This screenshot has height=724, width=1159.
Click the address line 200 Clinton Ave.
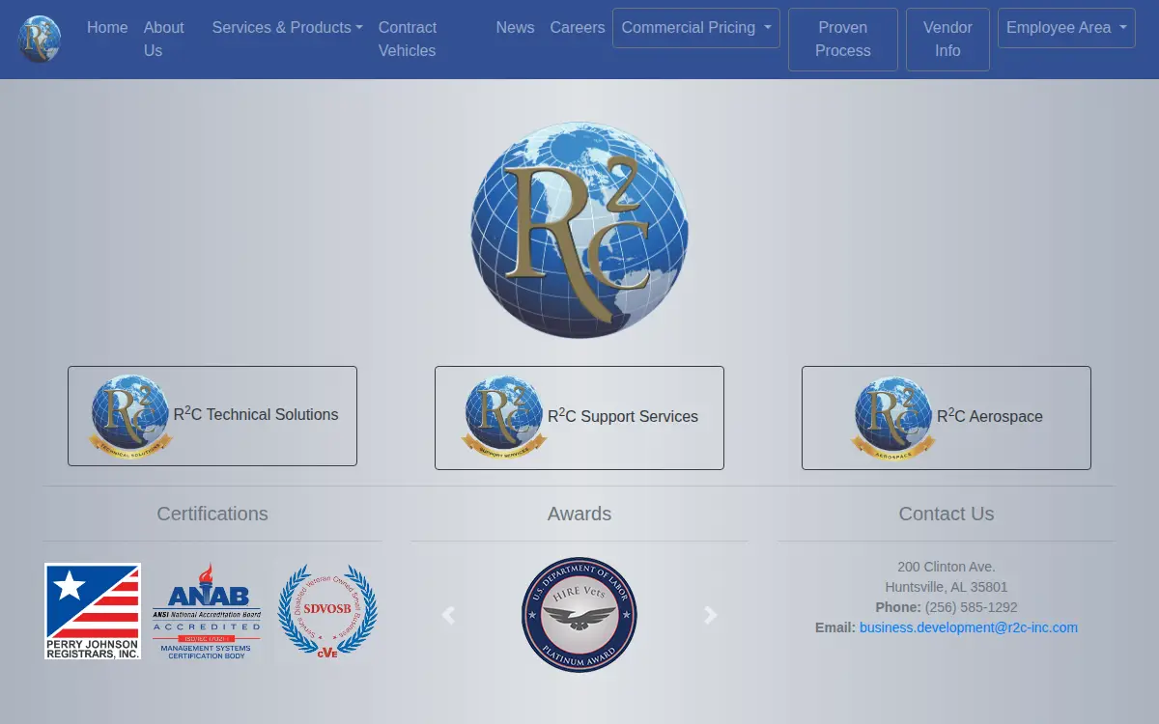947,567
